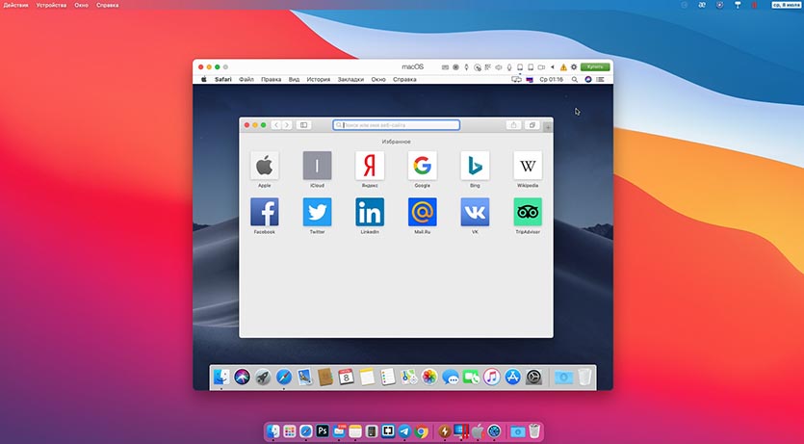
Task: Open Siri in guest dock
Action: point(242,377)
